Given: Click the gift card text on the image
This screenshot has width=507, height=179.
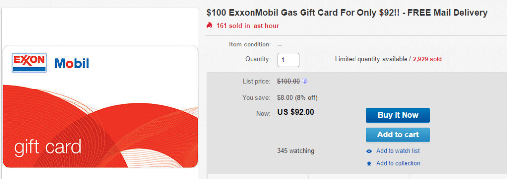Looking at the screenshot, I should 48,148.
